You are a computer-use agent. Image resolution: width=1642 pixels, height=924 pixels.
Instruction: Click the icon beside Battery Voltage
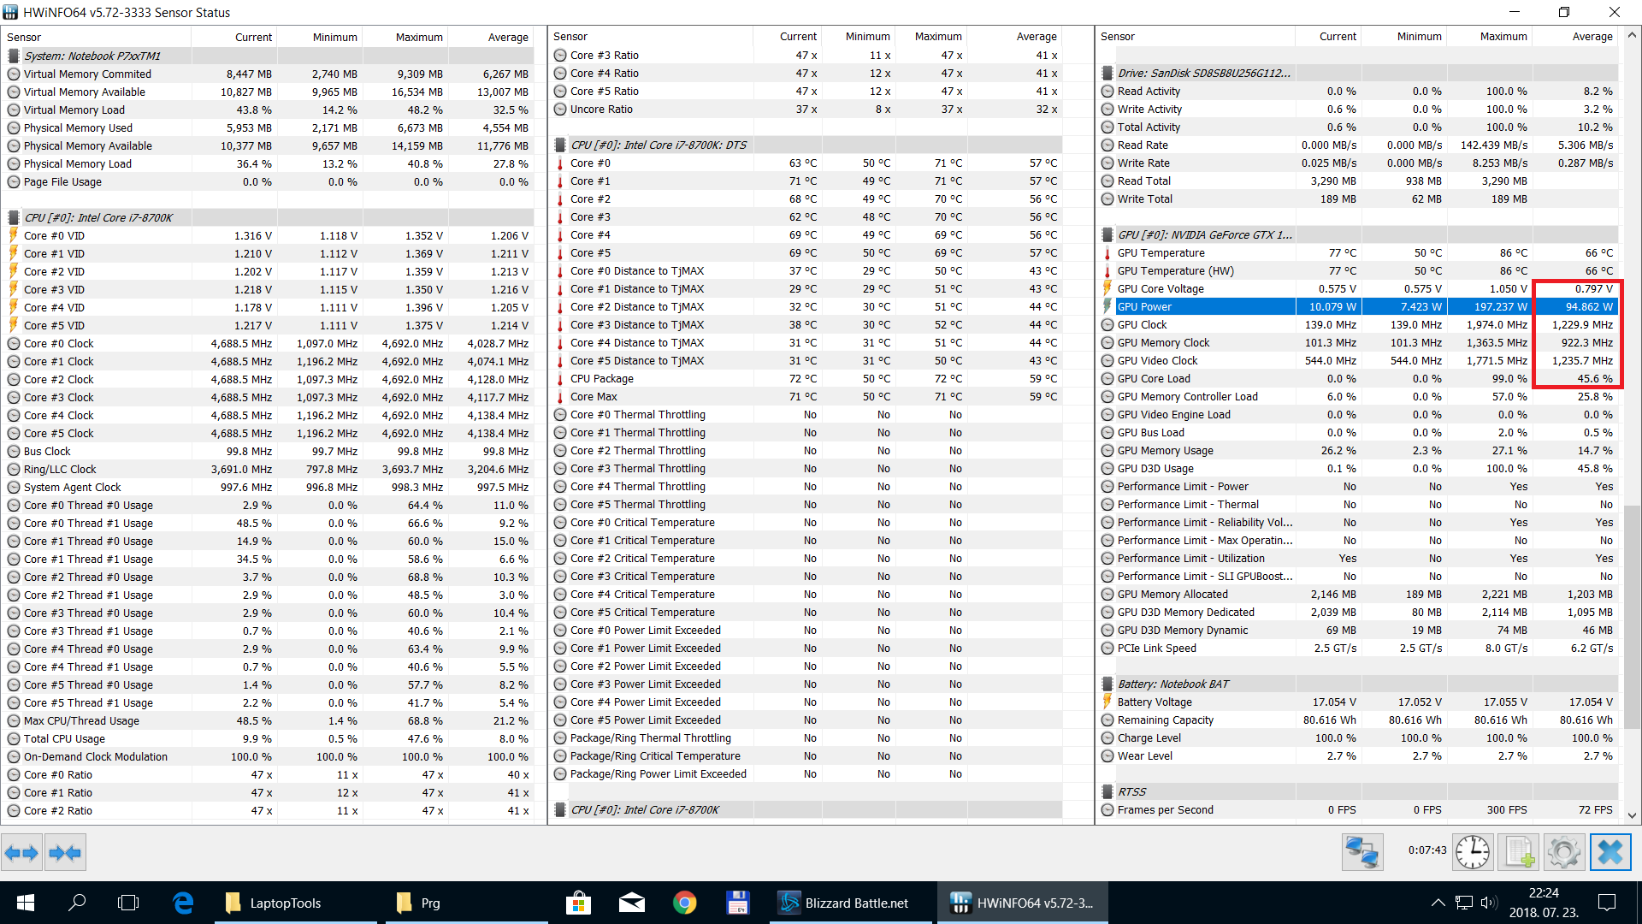pyautogui.click(x=1107, y=702)
